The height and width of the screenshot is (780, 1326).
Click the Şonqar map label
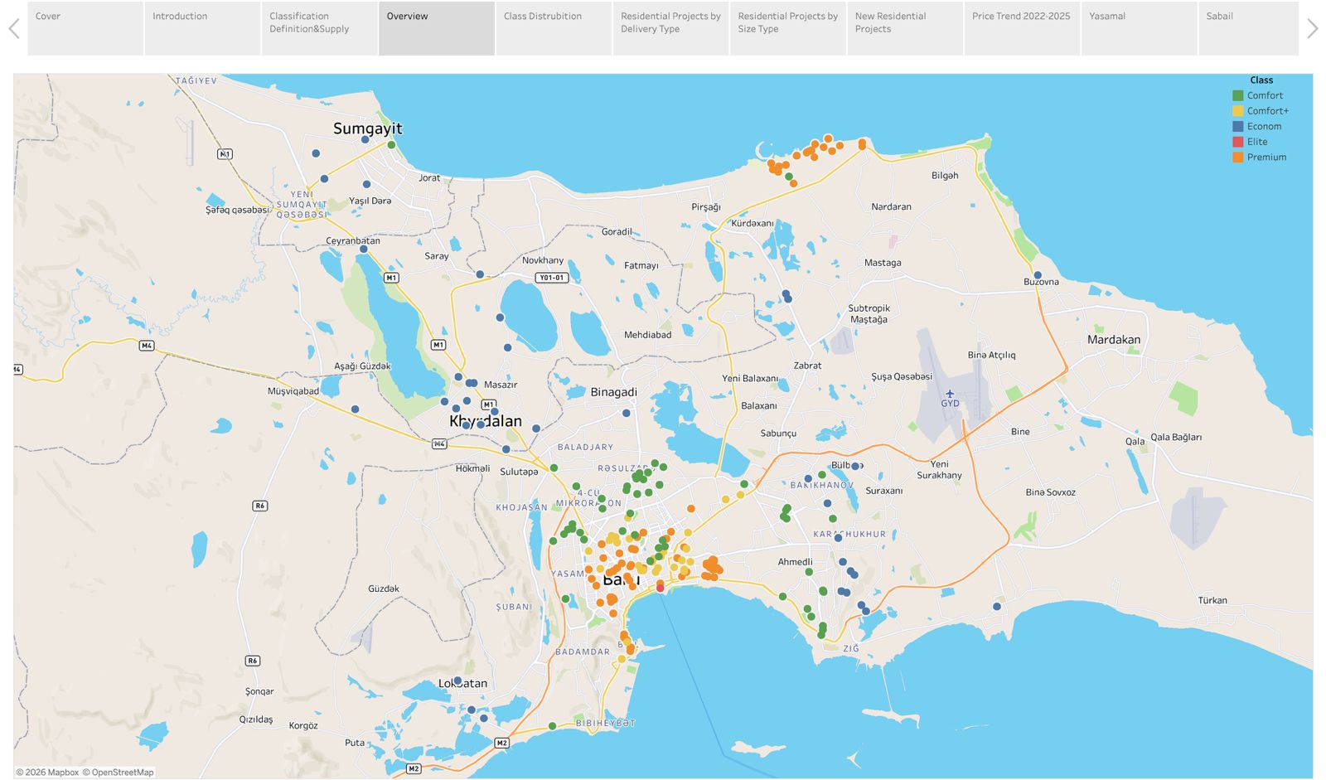click(x=259, y=691)
